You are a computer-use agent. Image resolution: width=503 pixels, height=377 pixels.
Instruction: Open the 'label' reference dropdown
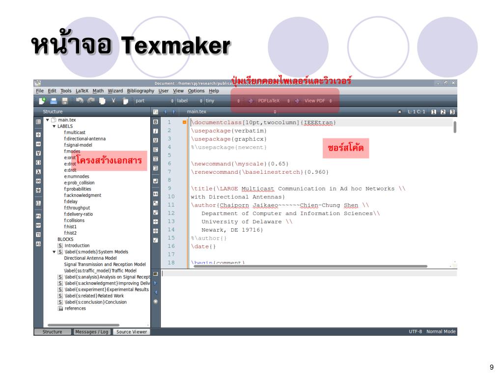190,101
